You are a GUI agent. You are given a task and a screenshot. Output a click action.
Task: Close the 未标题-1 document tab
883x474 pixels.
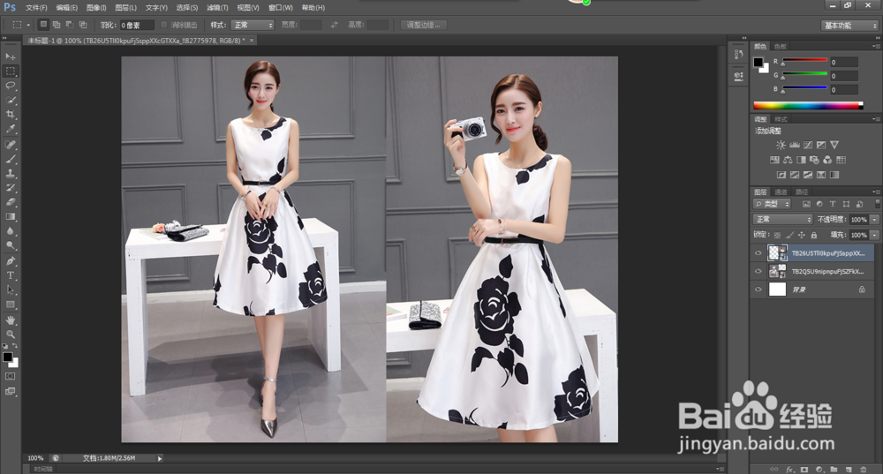(252, 40)
